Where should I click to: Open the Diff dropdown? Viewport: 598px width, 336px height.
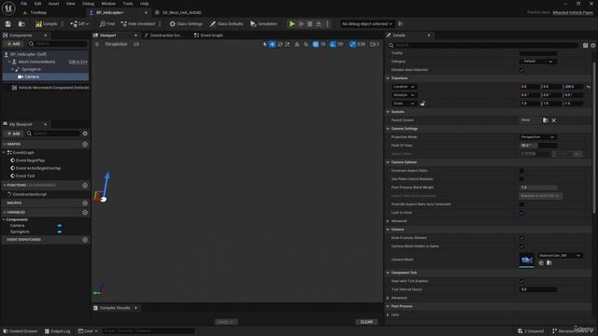click(79, 24)
